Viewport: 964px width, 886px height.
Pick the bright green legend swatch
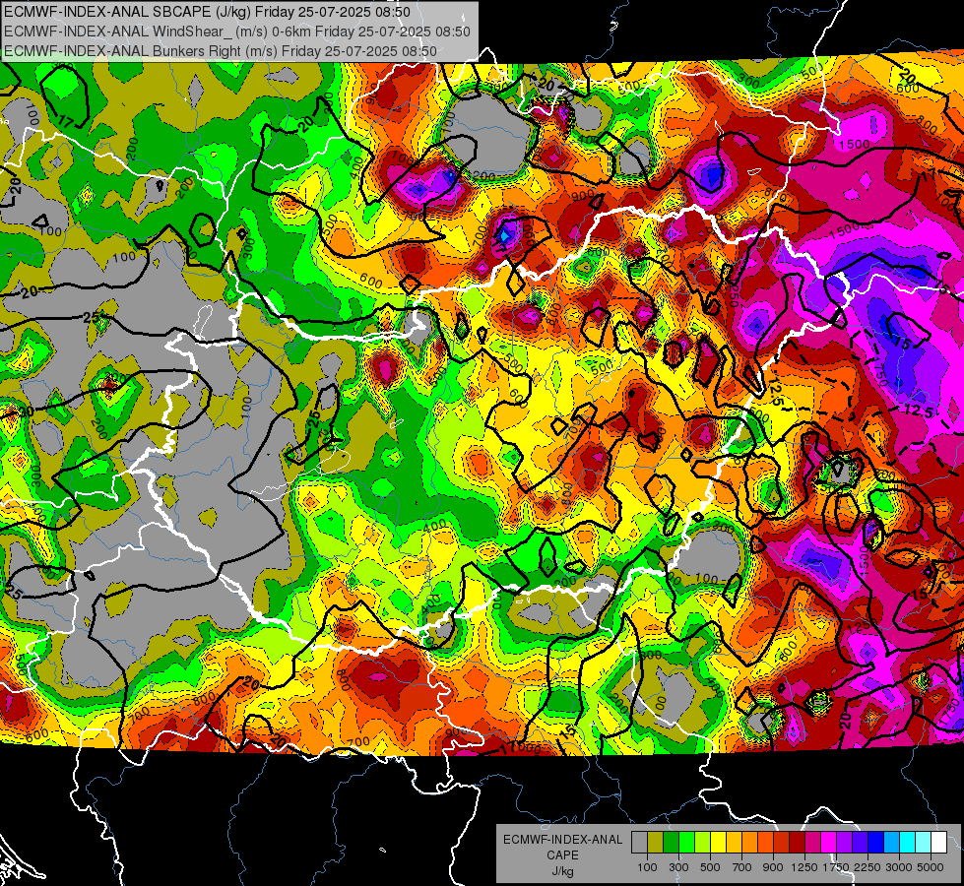(x=686, y=842)
